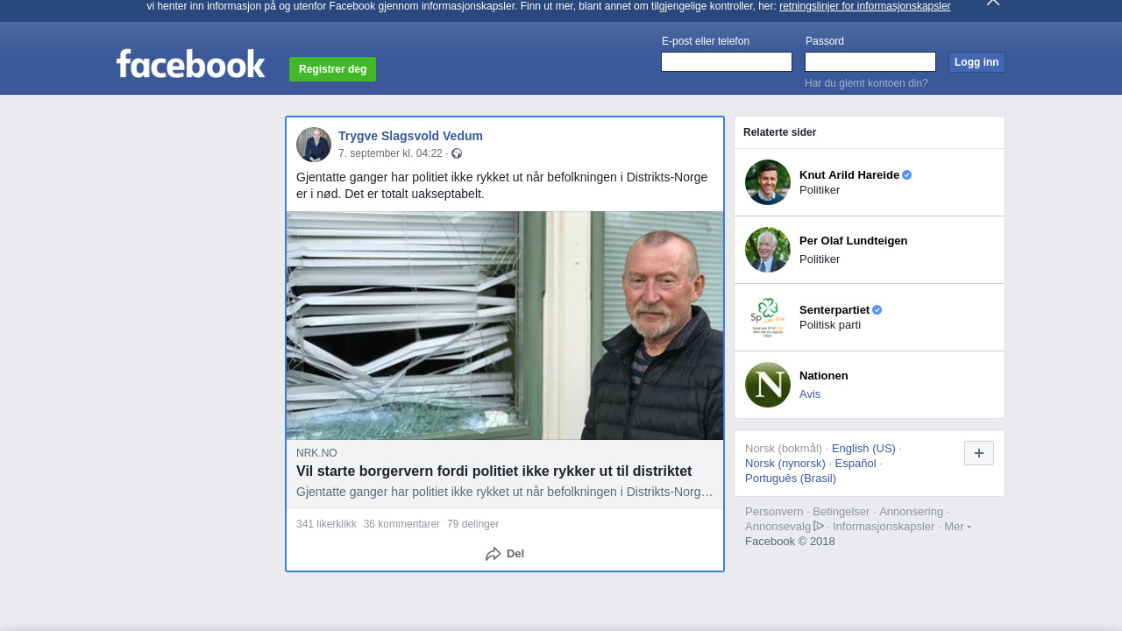
Task: Switch language to Norsk (nynorsk)
Action: click(785, 464)
